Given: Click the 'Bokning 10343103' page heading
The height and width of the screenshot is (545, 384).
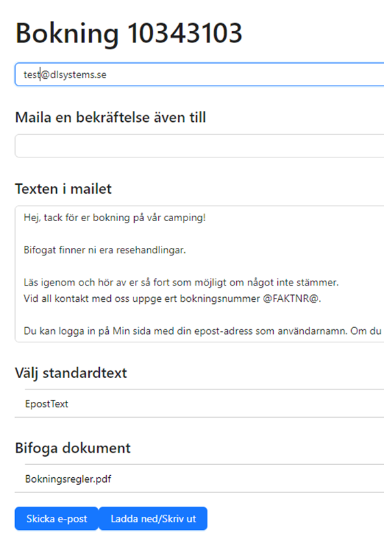Looking at the screenshot, I should tap(129, 34).
